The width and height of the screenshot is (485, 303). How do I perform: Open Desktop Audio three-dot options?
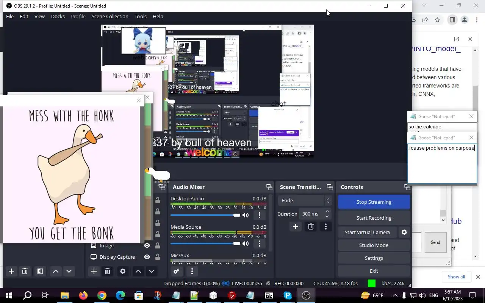pyautogui.click(x=260, y=215)
